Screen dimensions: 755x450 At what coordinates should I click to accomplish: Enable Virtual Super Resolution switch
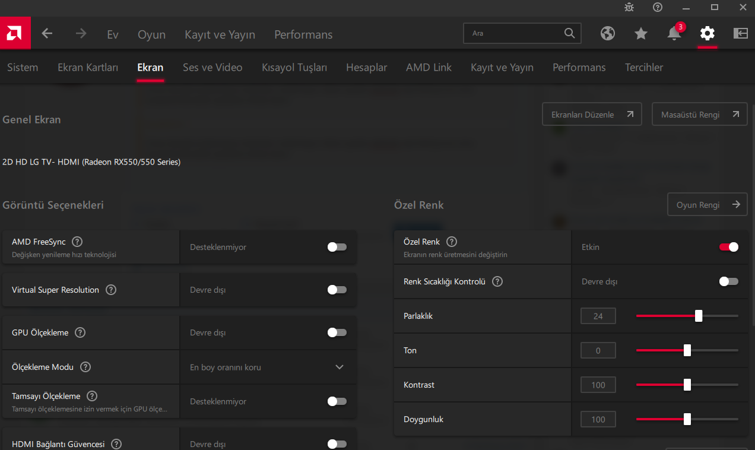point(337,290)
